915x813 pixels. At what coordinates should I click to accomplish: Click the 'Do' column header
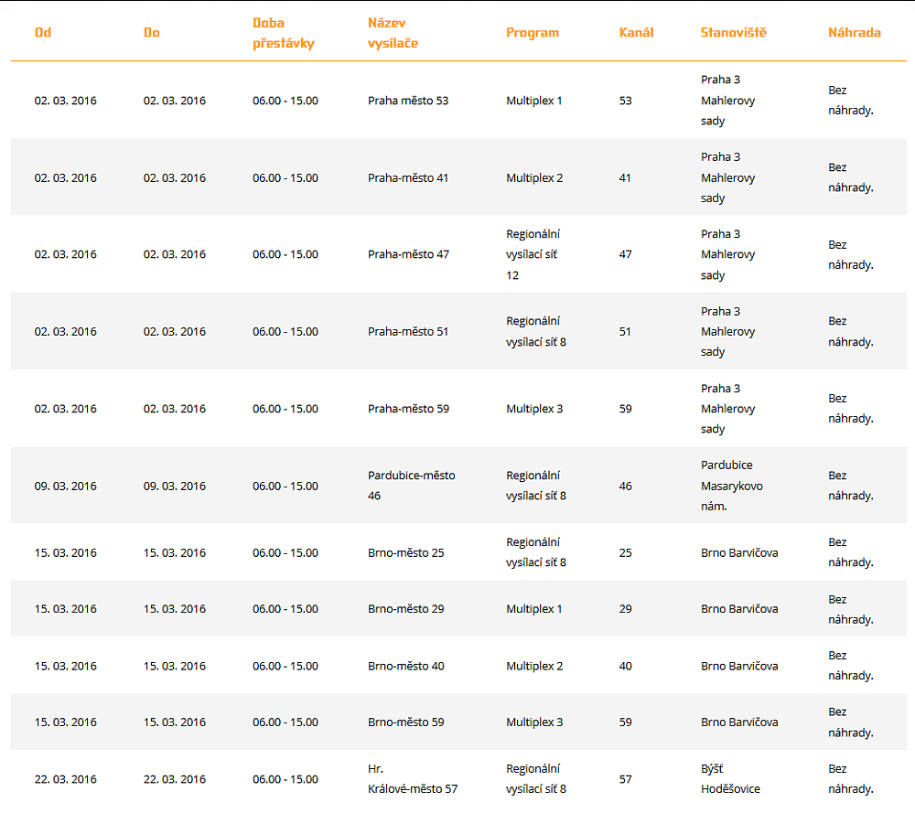[x=152, y=33]
